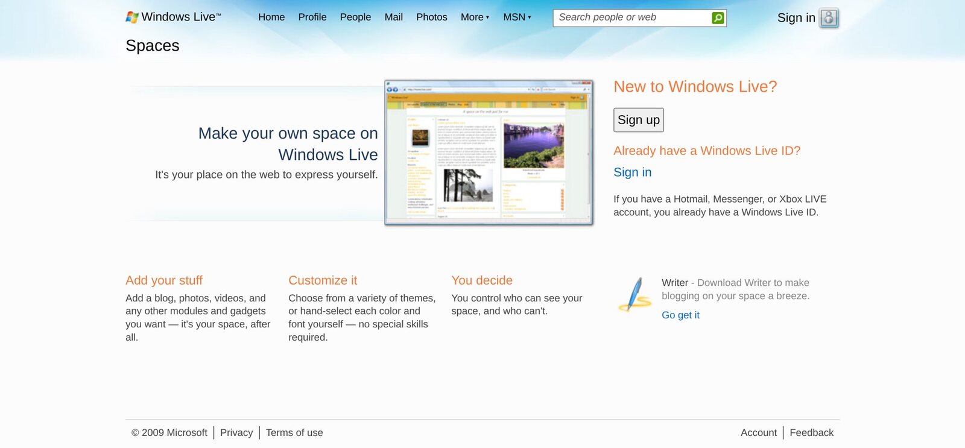
Task: Click the Spaces preview screenshot thumbnail
Action: (x=489, y=153)
